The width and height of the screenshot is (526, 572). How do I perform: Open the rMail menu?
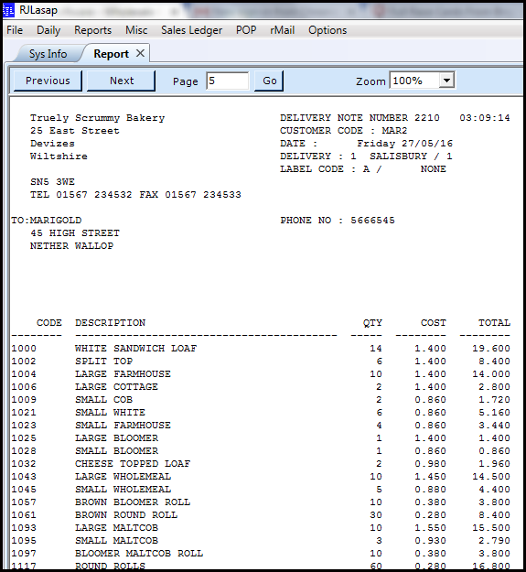[282, 30]
